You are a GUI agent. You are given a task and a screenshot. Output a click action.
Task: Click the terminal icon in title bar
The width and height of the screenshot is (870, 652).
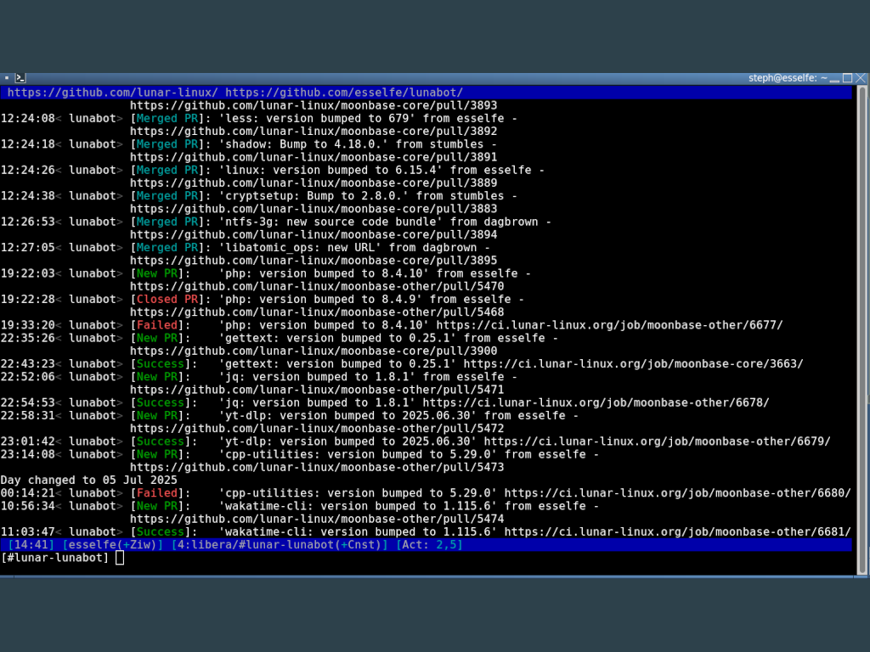click(x=20, y=78)
